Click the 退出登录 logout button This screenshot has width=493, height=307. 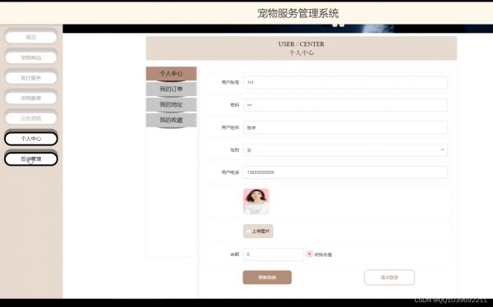click(x=389, y=277)
